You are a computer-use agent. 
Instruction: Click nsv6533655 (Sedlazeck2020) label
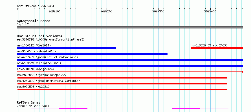coord(39,63)
